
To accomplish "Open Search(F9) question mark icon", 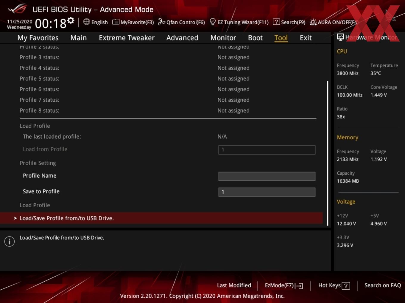I will pyautogui.click(x=276, y=22).
